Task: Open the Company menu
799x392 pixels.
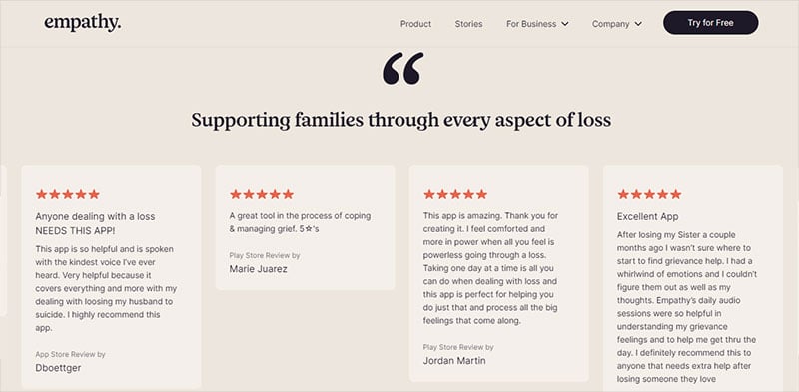Action: (x=616, y=23)
